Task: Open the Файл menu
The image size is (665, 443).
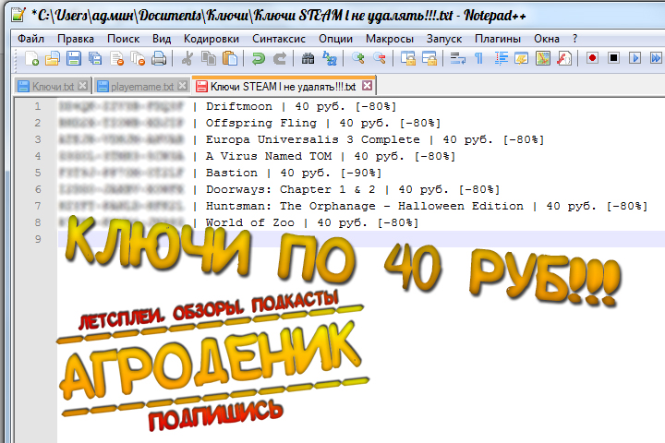Action: 31,39
